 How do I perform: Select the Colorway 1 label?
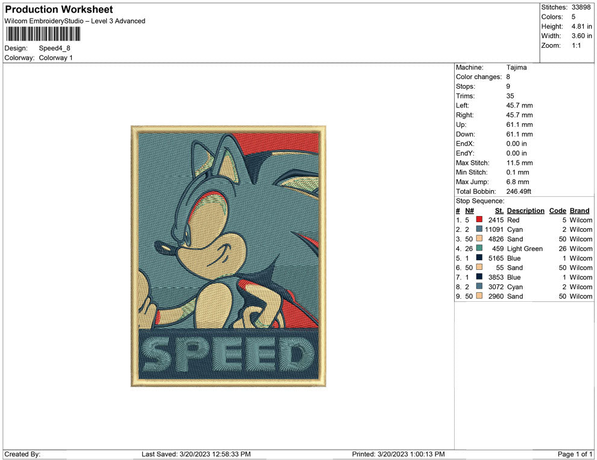click(55, 57)
